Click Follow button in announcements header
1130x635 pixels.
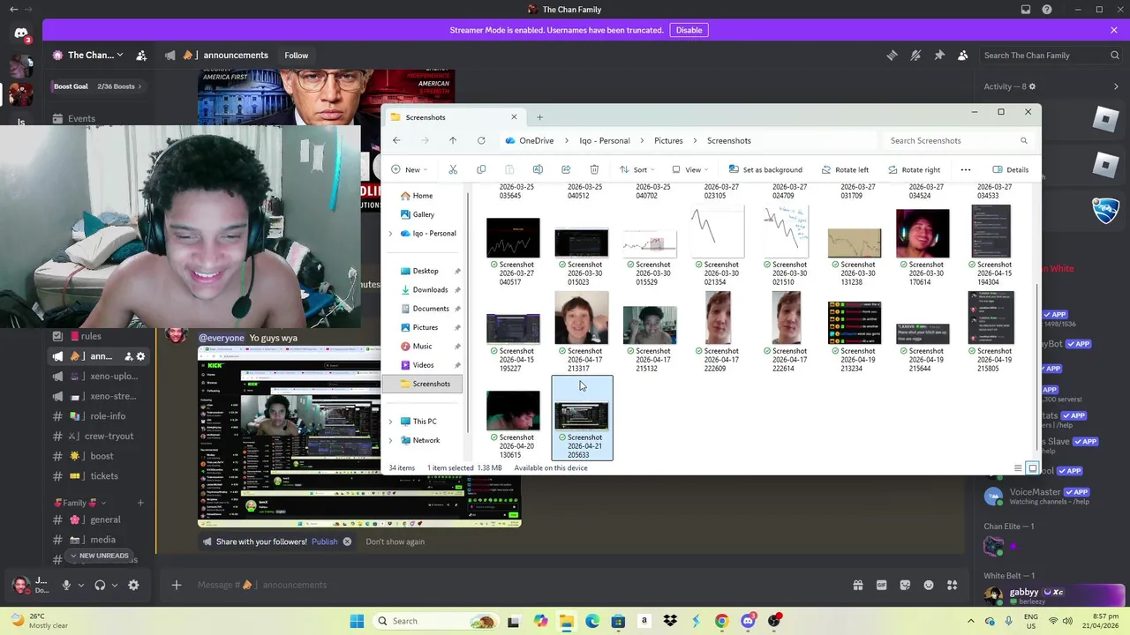(x=296, y=55)
